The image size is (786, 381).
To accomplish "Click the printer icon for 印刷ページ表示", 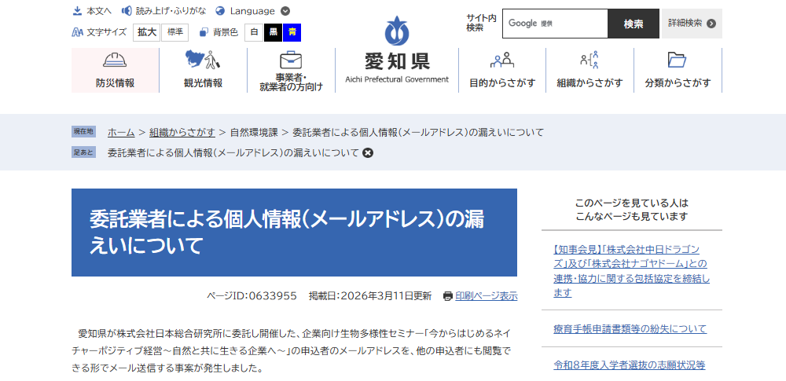I will point(448,296).
